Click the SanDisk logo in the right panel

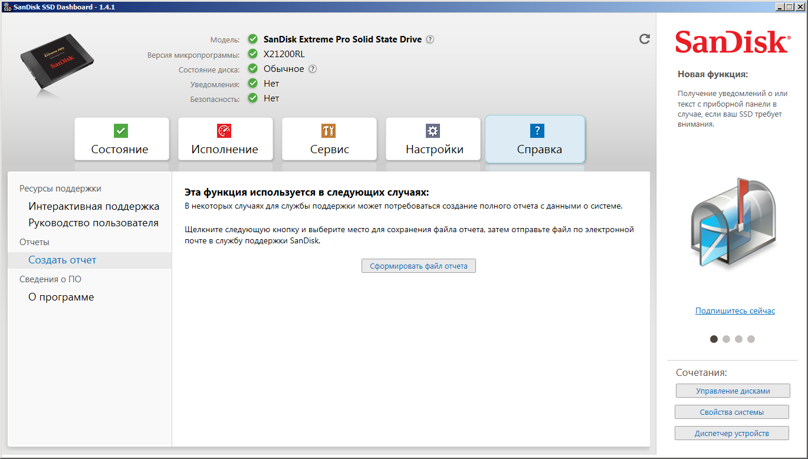(x=732, y=42)
